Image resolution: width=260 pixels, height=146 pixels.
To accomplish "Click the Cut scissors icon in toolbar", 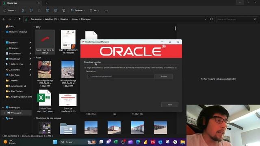I will pos(23,10).
